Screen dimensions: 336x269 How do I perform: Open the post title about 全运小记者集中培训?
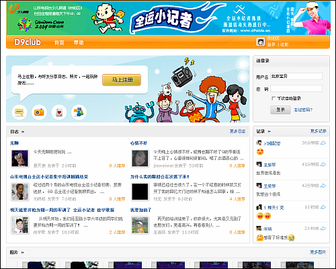pyautogui.click(x=49, y=177)
